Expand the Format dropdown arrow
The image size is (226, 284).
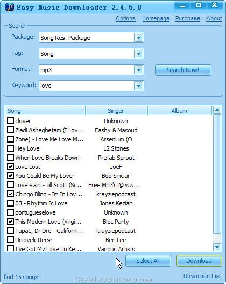click(139, 70)
